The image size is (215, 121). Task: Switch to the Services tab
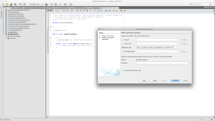click(20, 8)
